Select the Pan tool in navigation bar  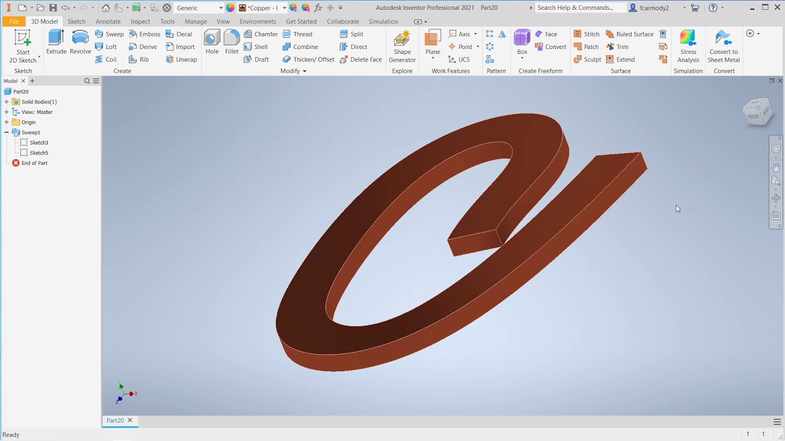(776, 167)
